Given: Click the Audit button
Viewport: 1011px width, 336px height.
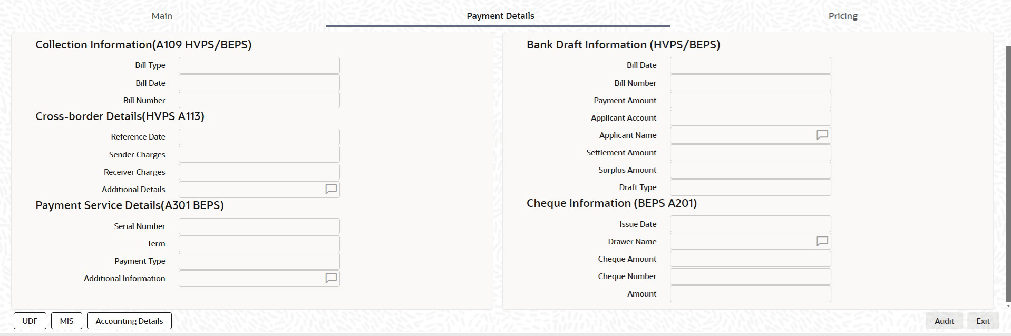Looking at the screenshot, I should coord(944,321).
